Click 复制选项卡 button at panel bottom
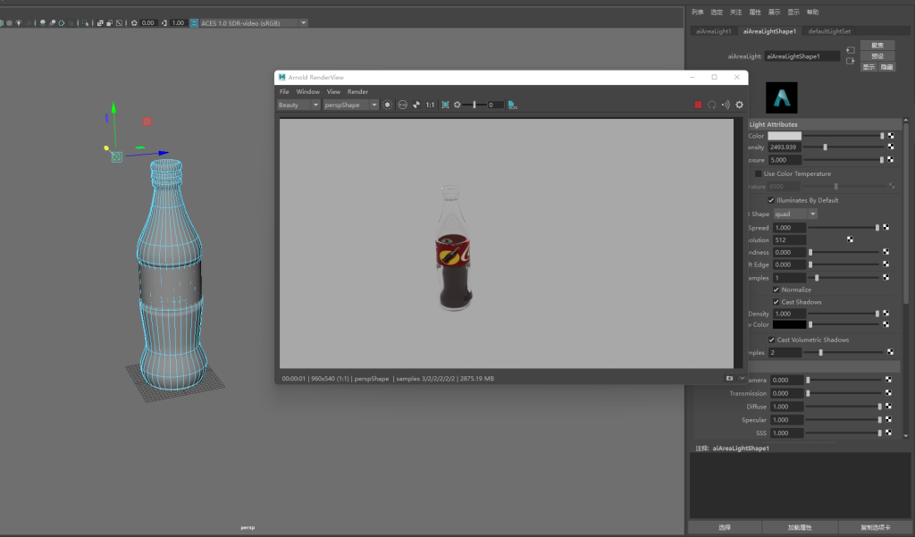915x537 pixels. point(876,527)
